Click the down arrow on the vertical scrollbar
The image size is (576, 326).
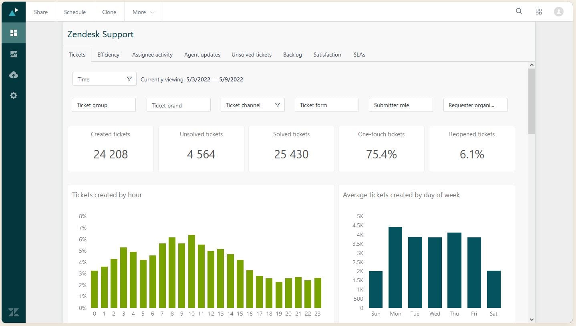pyautogui.click(x=532, y=320)
